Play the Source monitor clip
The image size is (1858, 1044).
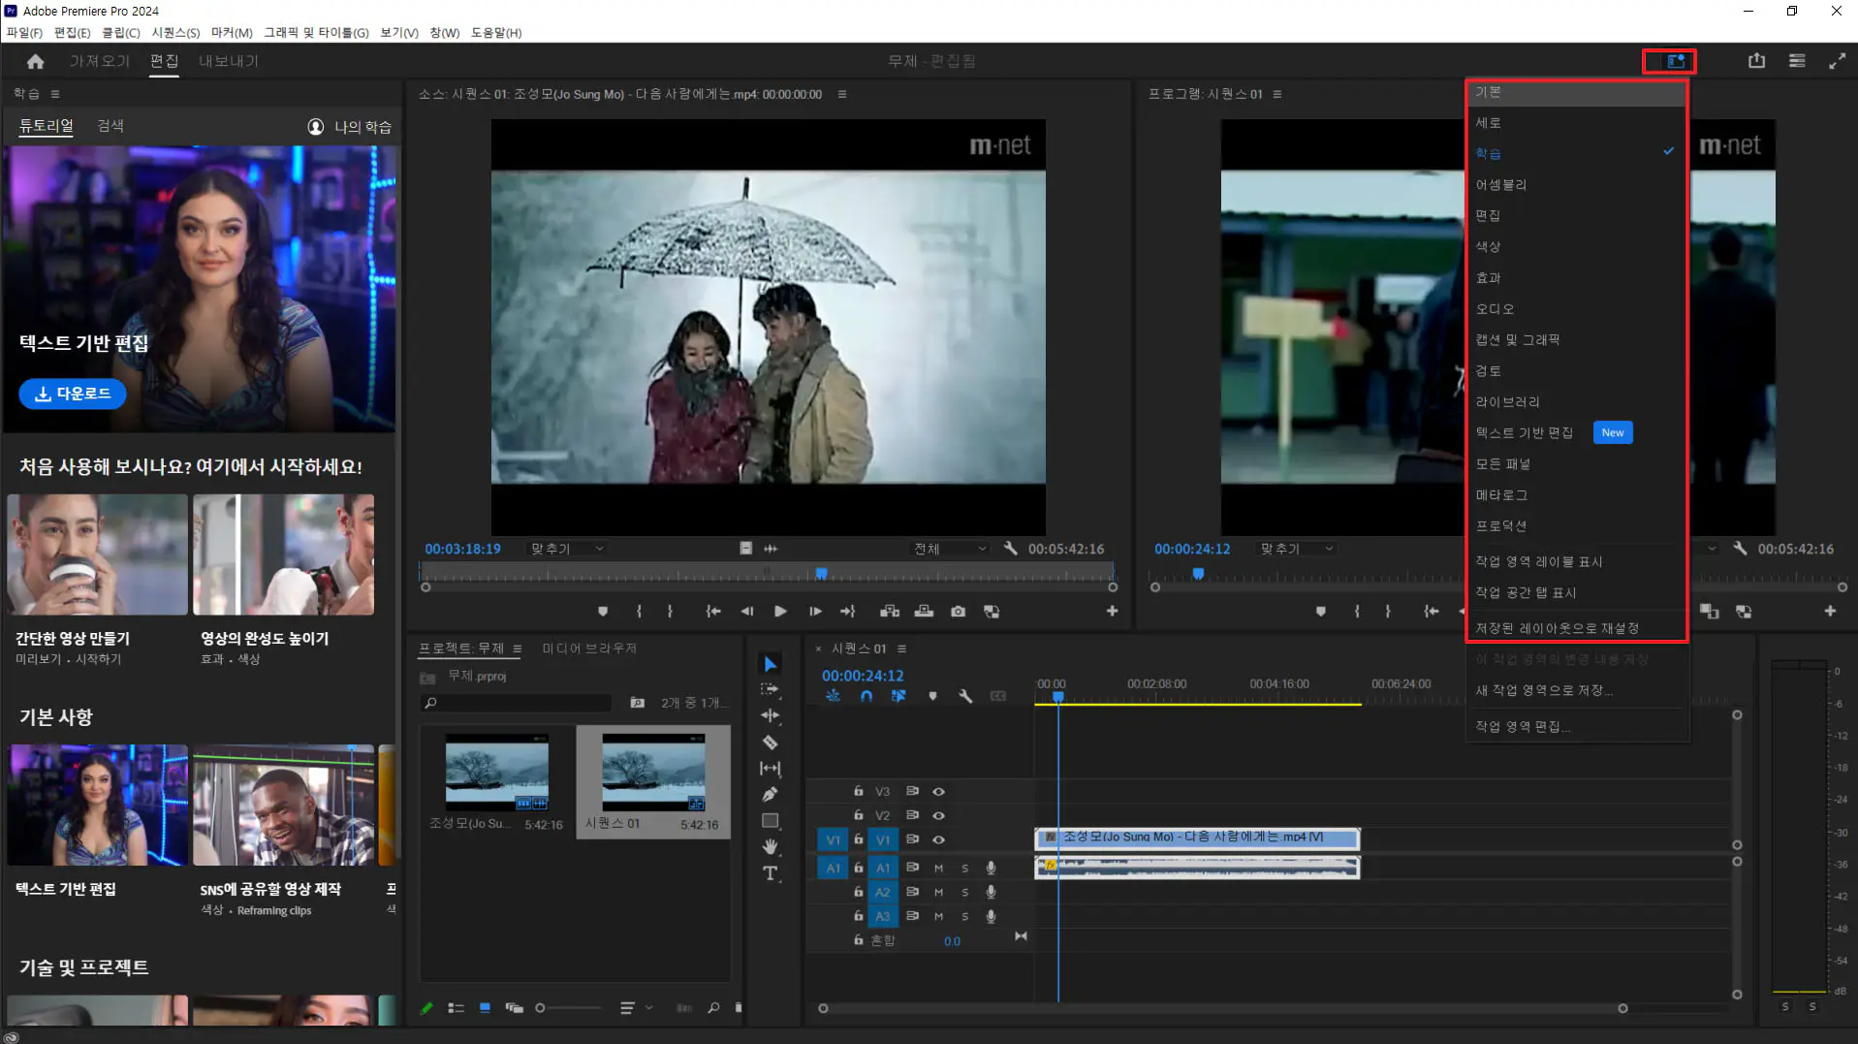coord(780,612)
